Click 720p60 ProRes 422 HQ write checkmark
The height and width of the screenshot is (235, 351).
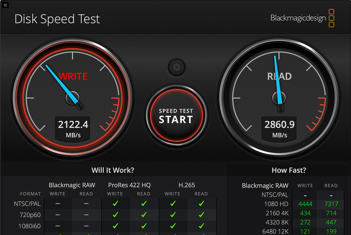pyautogui.click(x=115, y=215)
